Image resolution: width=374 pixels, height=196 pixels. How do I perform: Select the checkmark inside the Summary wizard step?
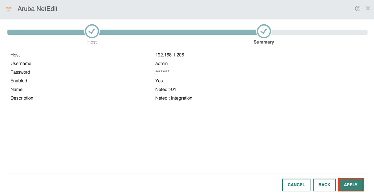(x=264, y=31)
